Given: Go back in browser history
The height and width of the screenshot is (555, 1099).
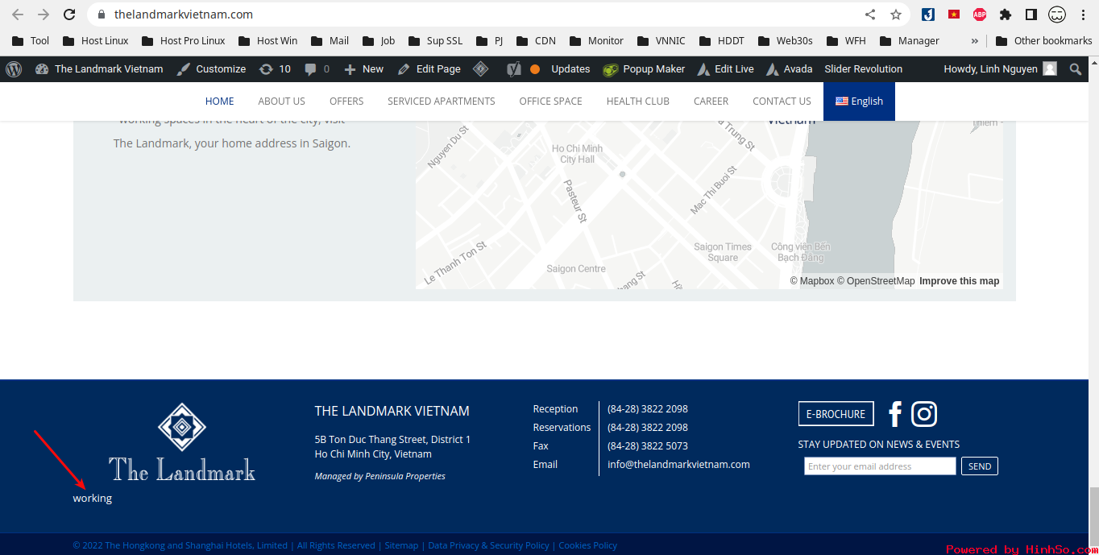Looking at the screenshot, I should [18, 14].
